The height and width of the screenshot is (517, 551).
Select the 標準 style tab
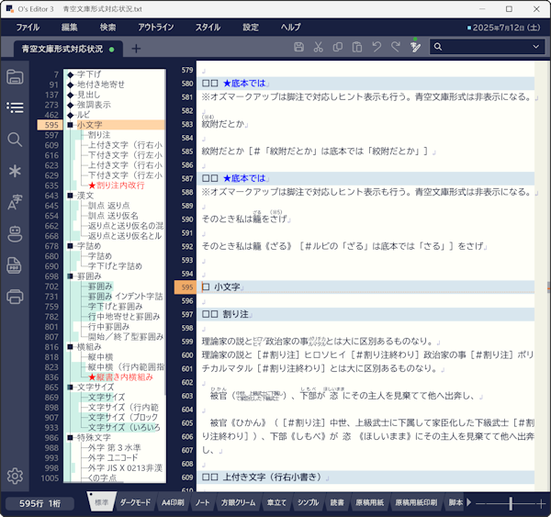(102, 501)
